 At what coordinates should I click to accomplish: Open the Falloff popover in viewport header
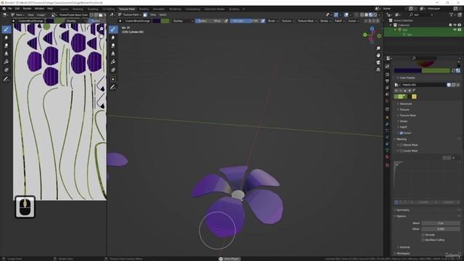point(339,21)
